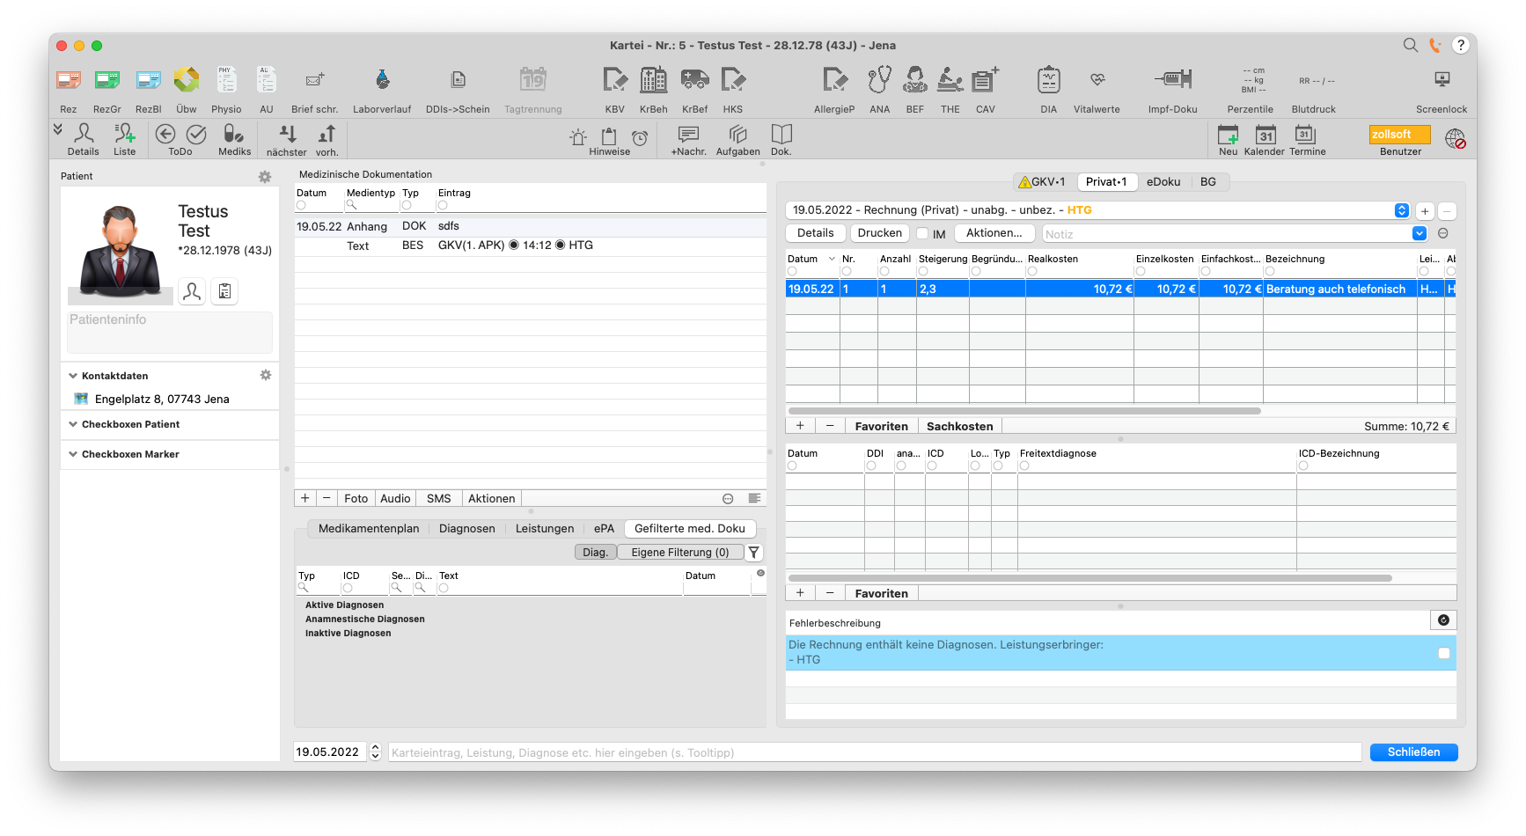
Task: Open the AllergieP icon
Action: 834,79
